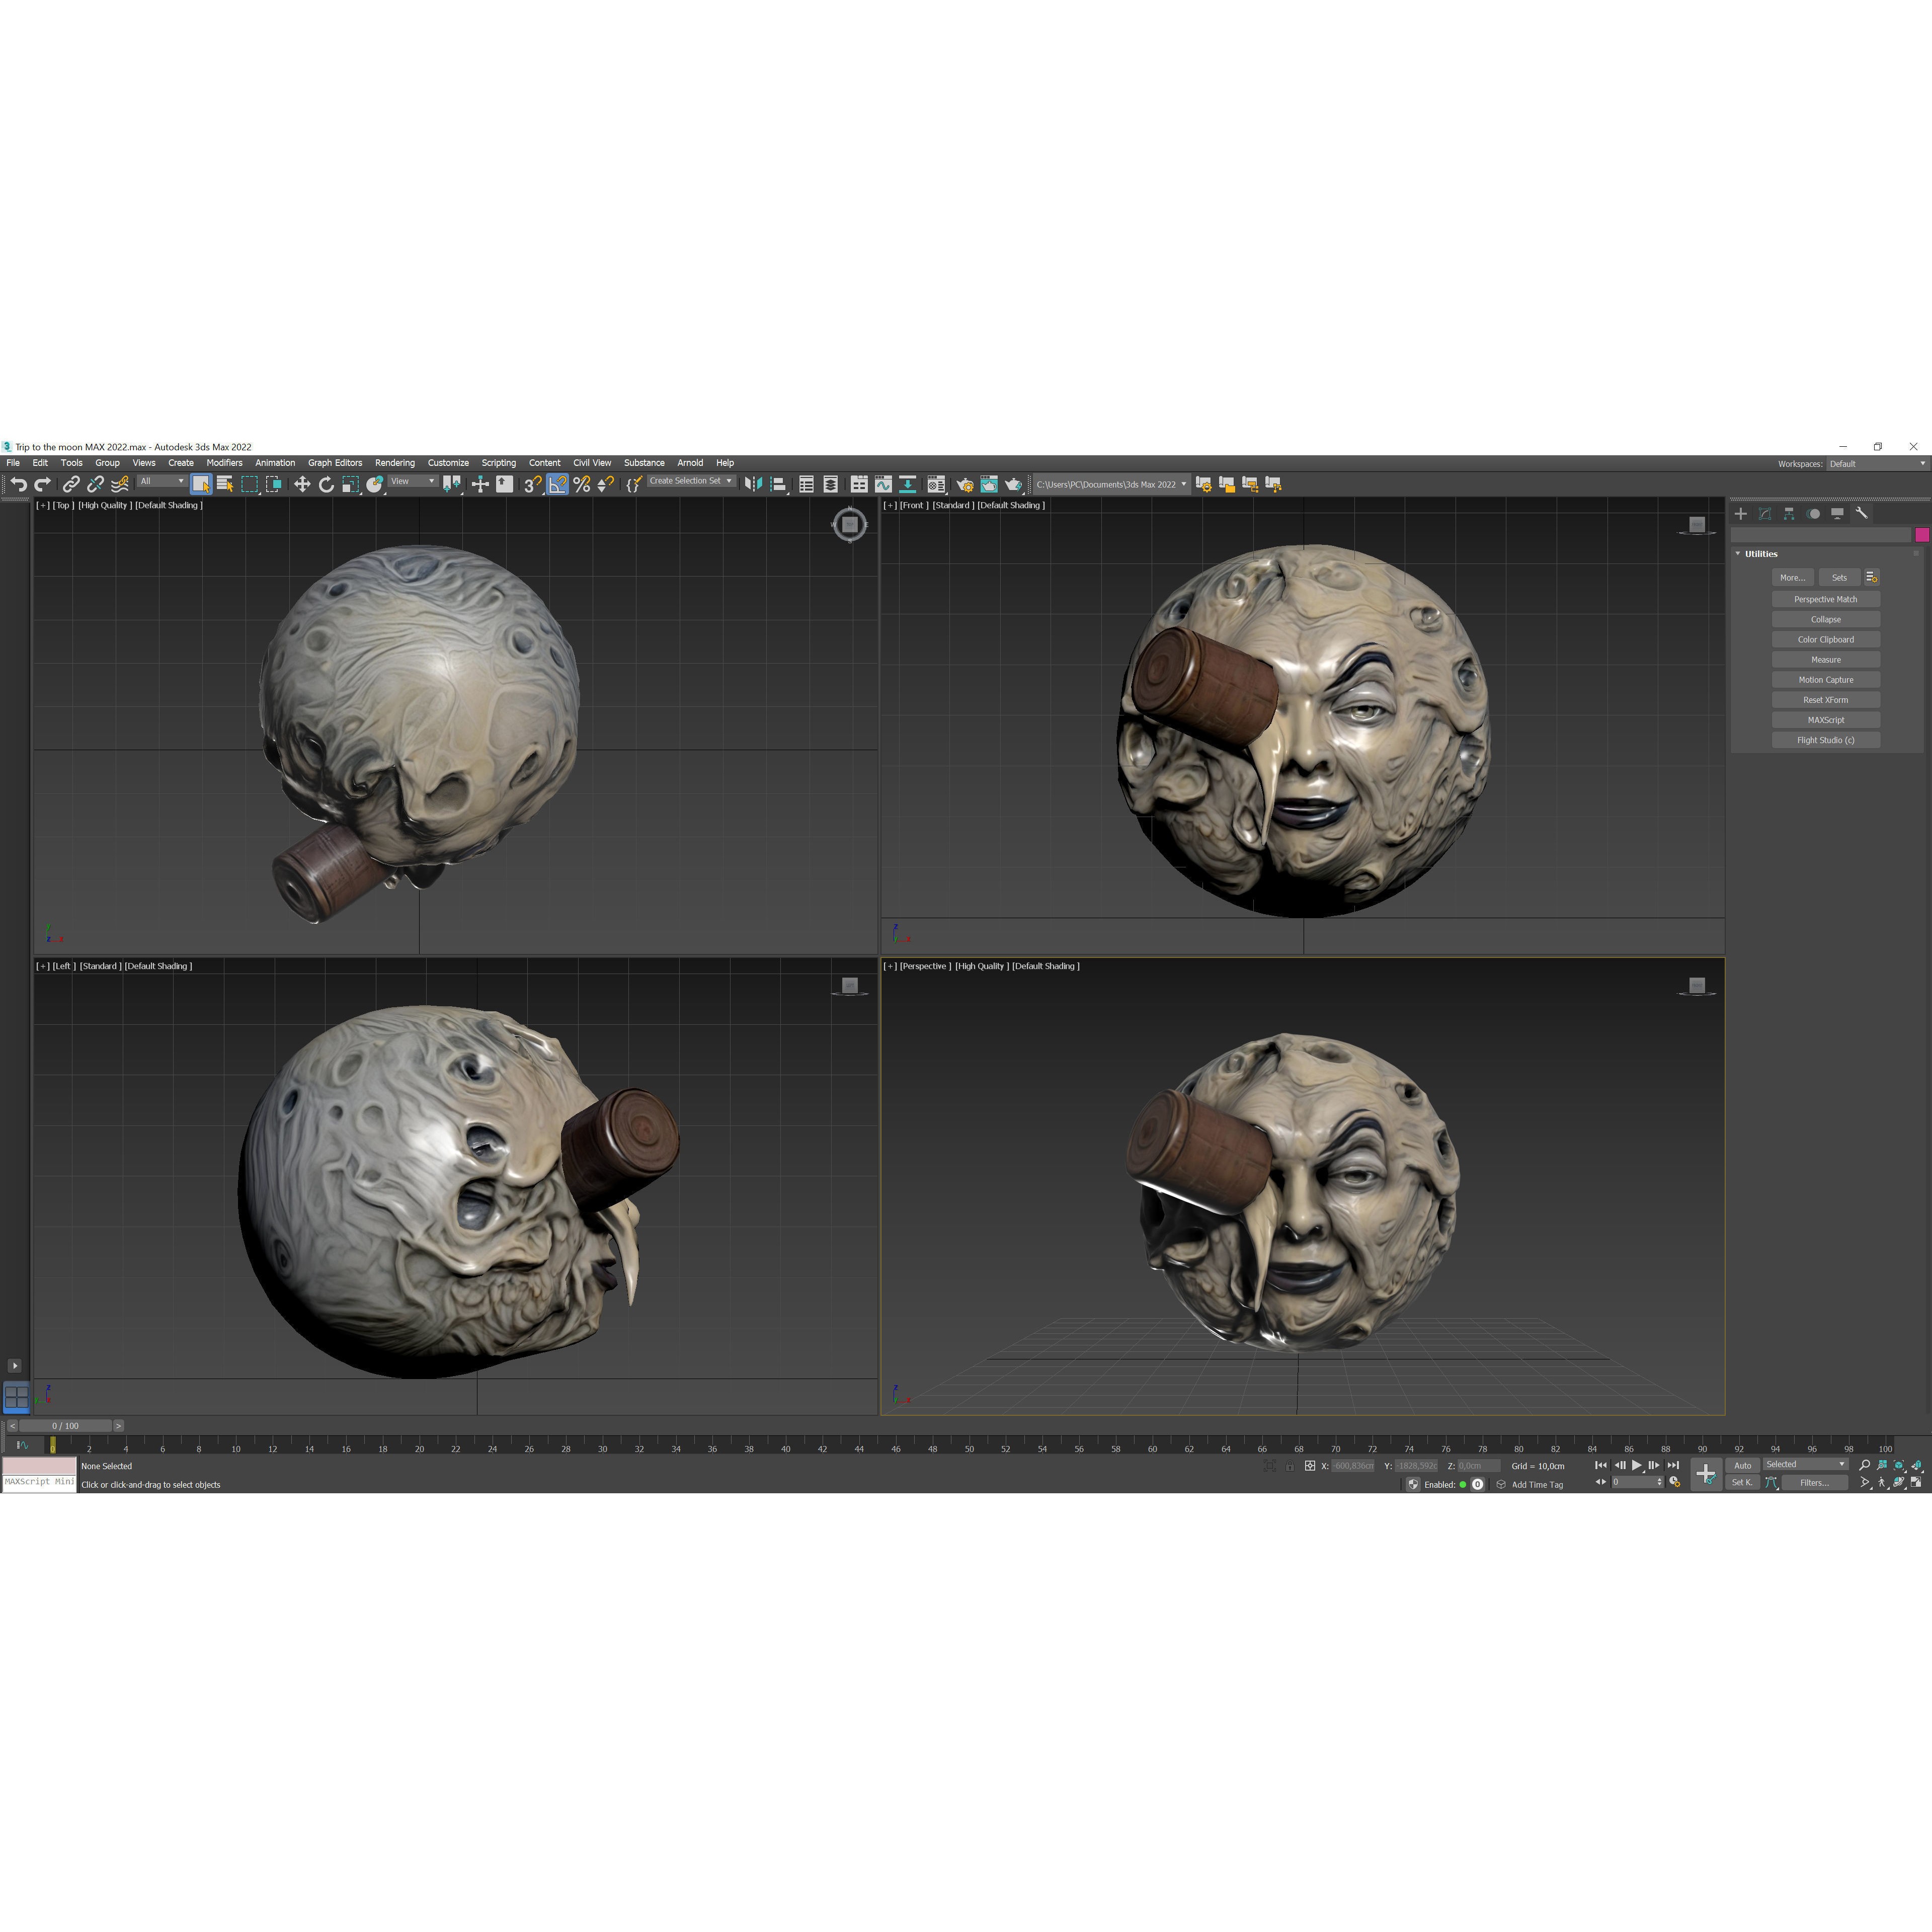Image resolution: width=1932 pixels, height=1932 pixels.
Task: Click the Redo arrow icon
Action: (43, 485)
